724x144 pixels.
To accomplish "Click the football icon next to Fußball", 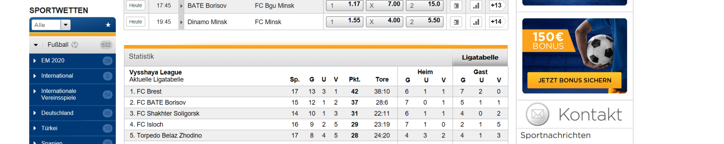I will [x=75, y=45].
